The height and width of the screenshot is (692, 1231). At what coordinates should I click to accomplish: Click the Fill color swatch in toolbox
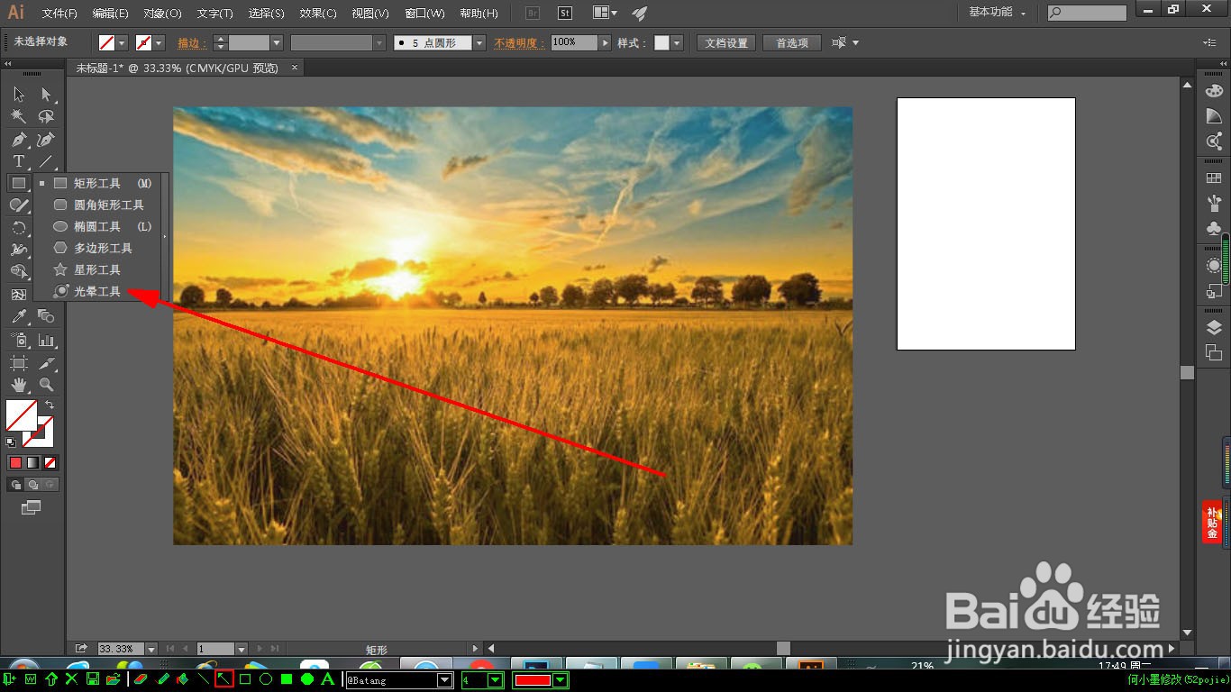click(21, 415)
